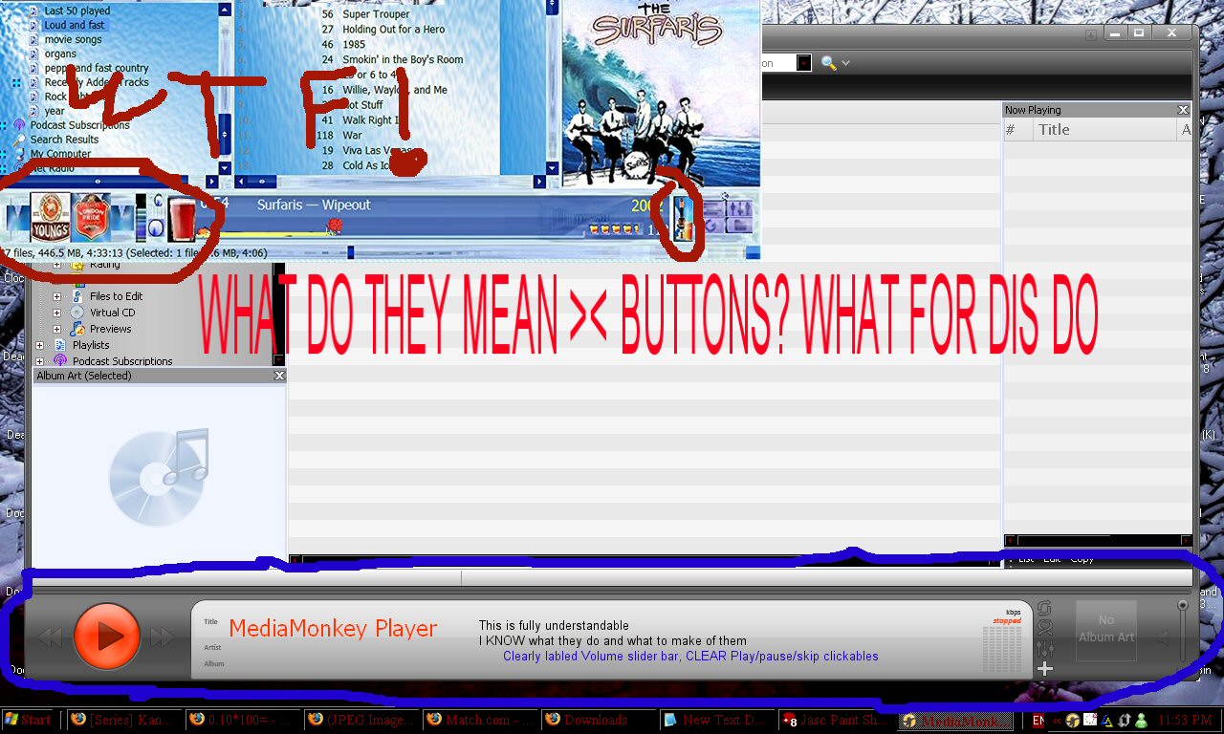
Task: Select the track Super Trouper
Action: point(376,14)
